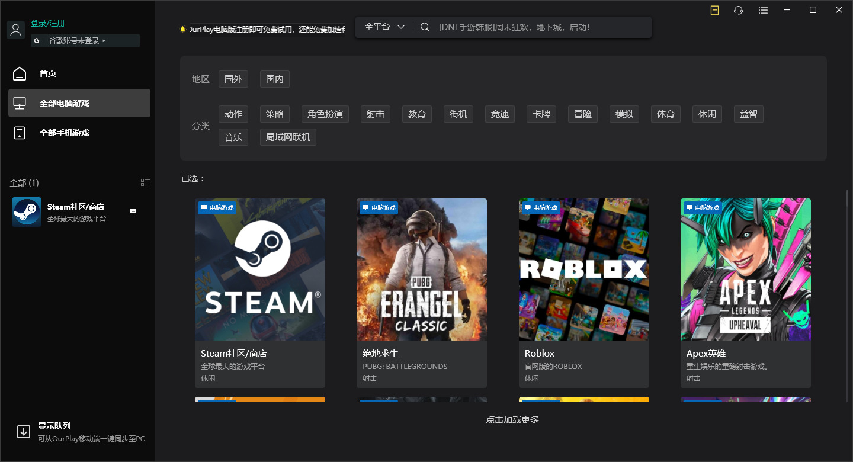Open the customer support headset icon
Screen dimensions: 853x462
point(737,10)
